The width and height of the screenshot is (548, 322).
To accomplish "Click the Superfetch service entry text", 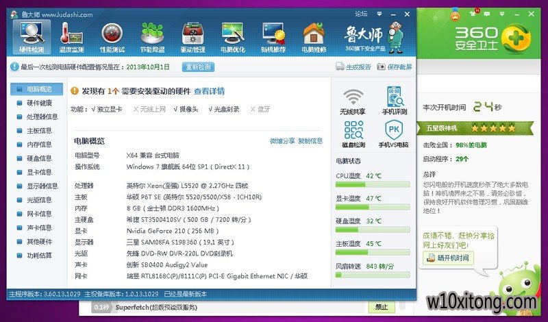I will click(156, 308).
